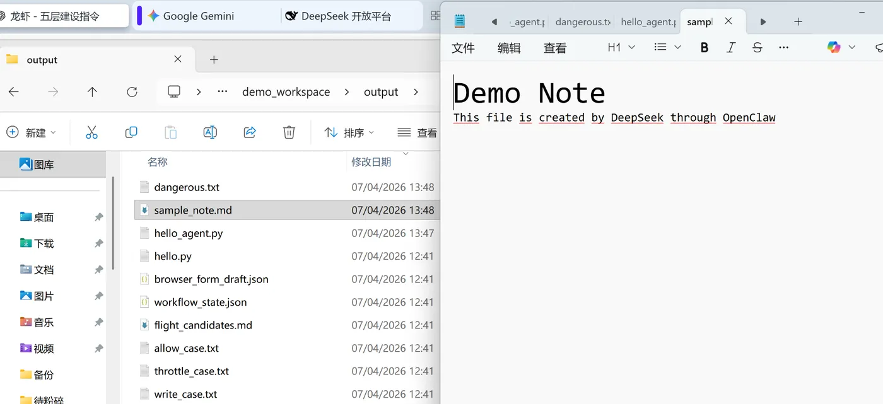Click the This PC monitor icon in address bar
Image resolution: width=883 pixels, height=404 pixels.
174,92
